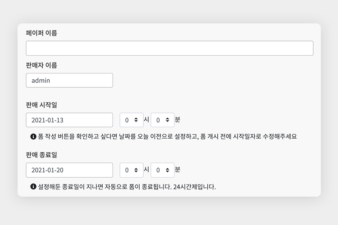Open the 판매 시작일 hour dropdown
This screenshot has width=338, height=225.
[132, 120]
